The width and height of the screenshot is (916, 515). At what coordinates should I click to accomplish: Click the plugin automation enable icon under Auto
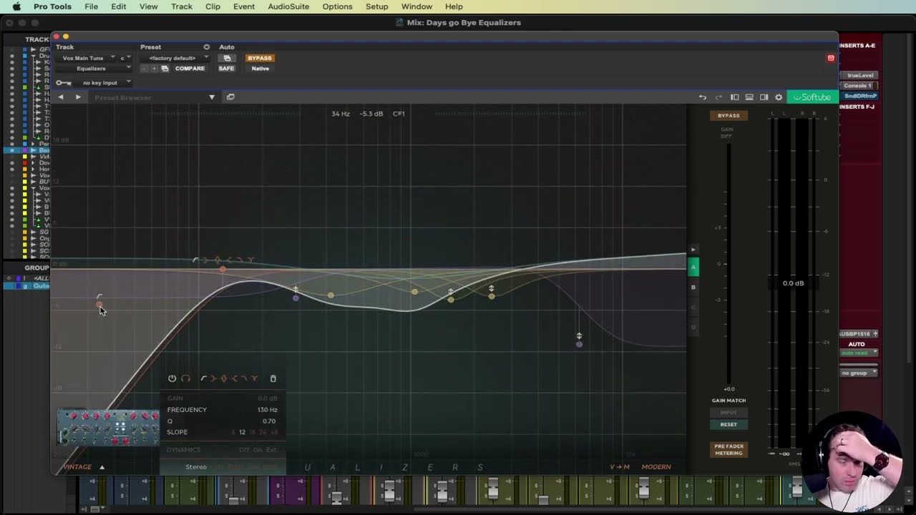[227, 58]
